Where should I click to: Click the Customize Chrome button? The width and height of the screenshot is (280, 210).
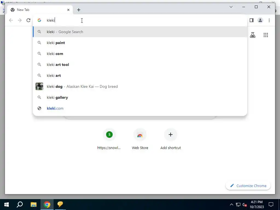248,186
